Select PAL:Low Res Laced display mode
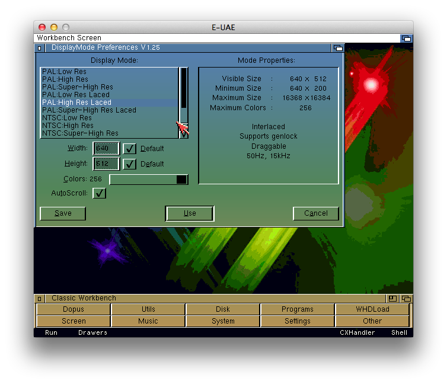 click(x=110, y=95)
